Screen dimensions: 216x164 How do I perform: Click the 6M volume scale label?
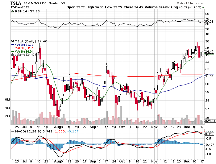point(7,99)
